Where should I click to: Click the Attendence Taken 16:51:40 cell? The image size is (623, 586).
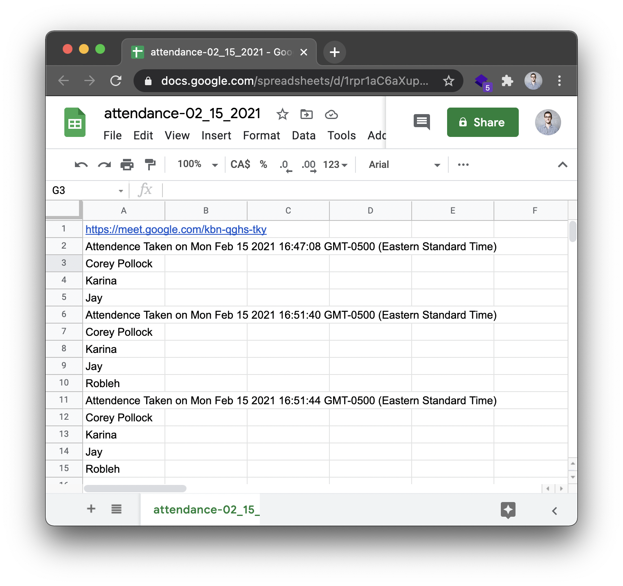click(x=291, y=315)
